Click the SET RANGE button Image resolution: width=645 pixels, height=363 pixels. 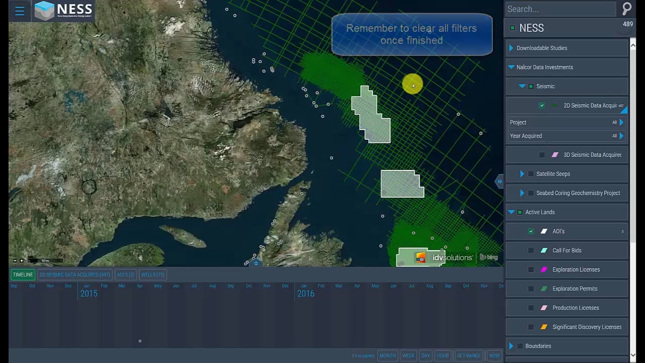point(469,355)
